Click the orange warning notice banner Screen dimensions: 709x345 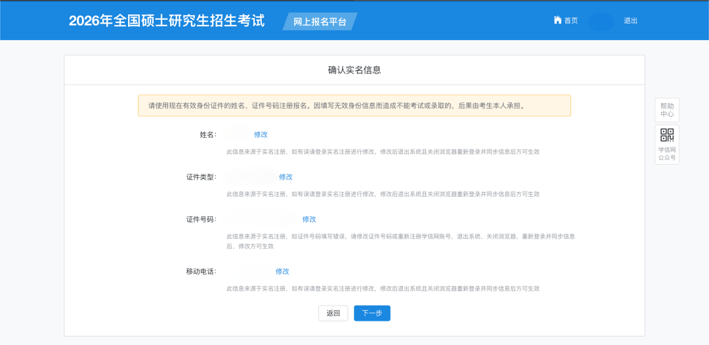tap(354, 106)
